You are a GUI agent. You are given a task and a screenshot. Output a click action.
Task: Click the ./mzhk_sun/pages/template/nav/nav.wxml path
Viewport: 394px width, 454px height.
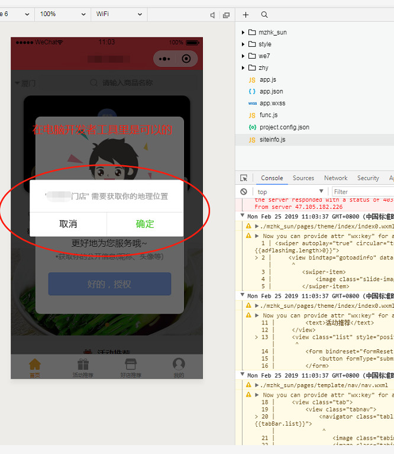click(324, 385)
